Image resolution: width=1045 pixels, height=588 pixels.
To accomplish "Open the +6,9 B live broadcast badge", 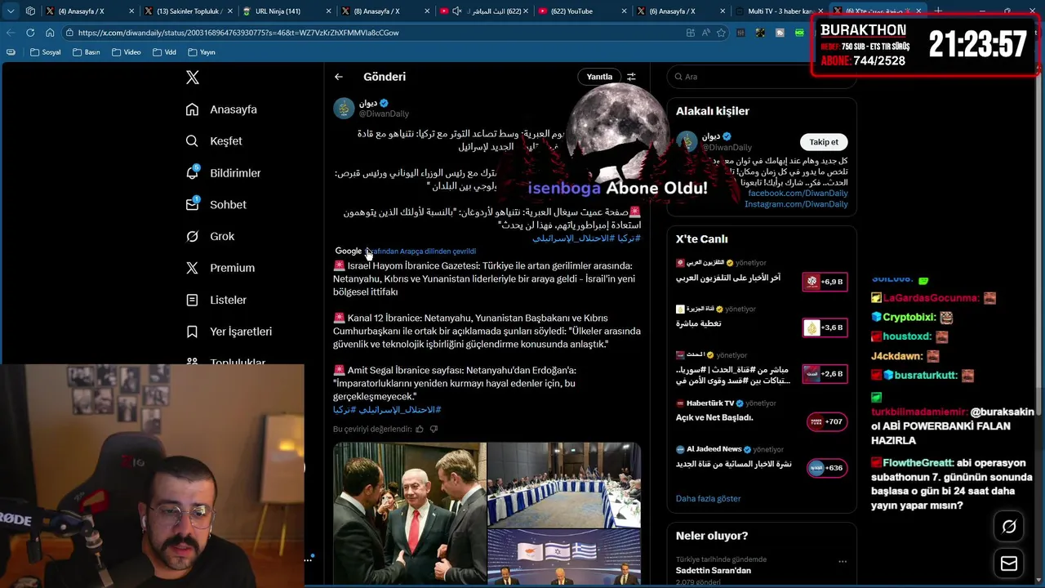I will click(825, 281).
